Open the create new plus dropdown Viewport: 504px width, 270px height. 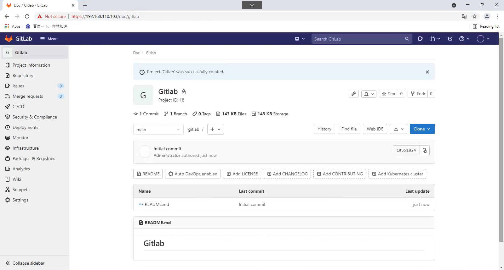pos(300,39)
